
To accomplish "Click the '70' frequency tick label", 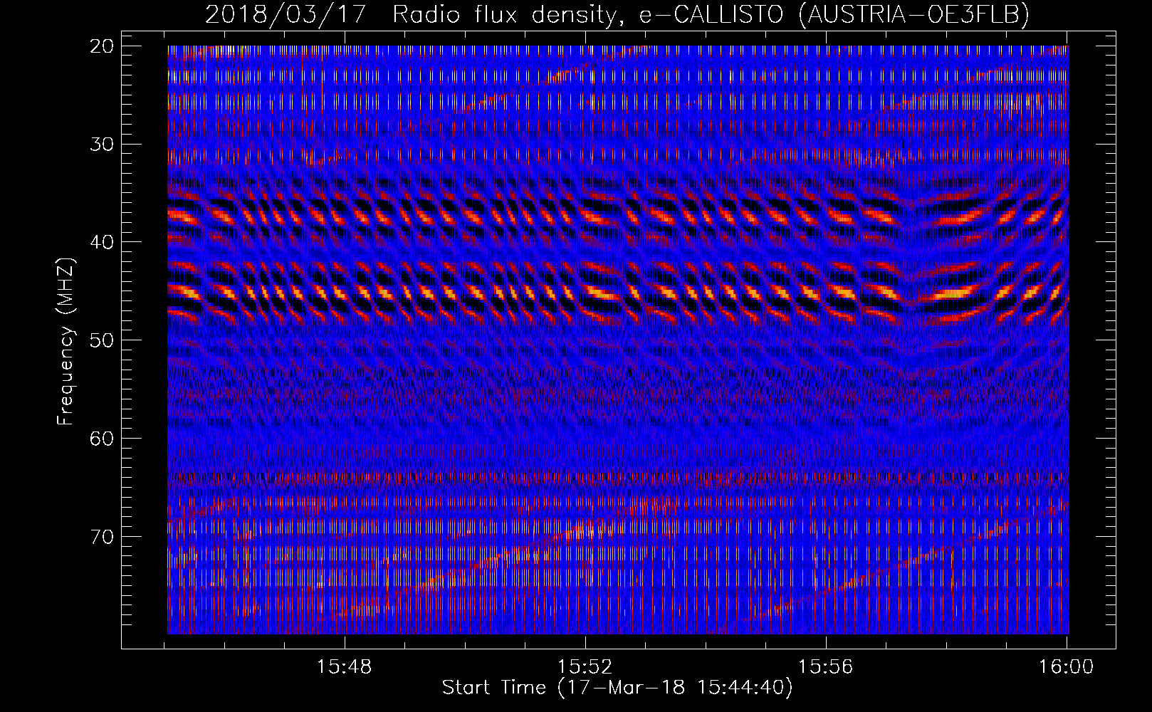I will [103, 536].
